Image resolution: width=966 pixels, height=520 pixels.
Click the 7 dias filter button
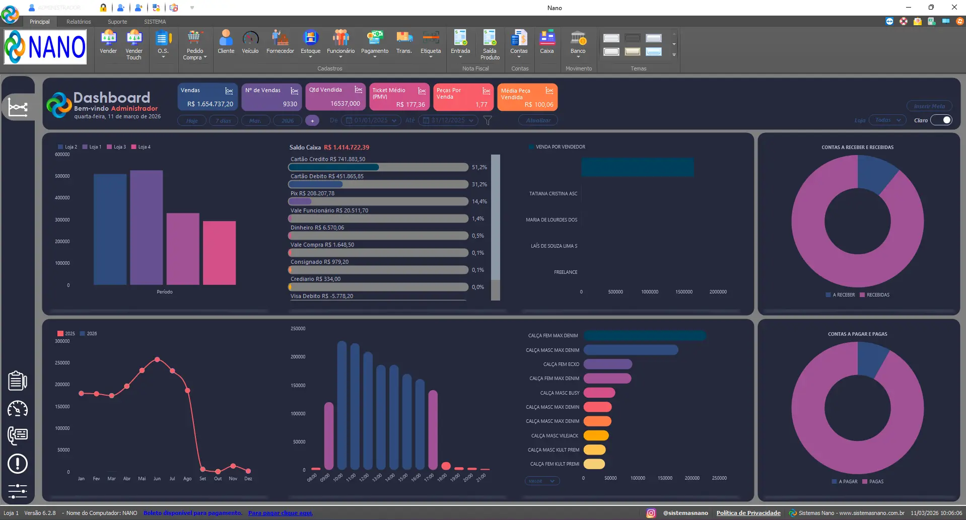(x=224, y=120)
